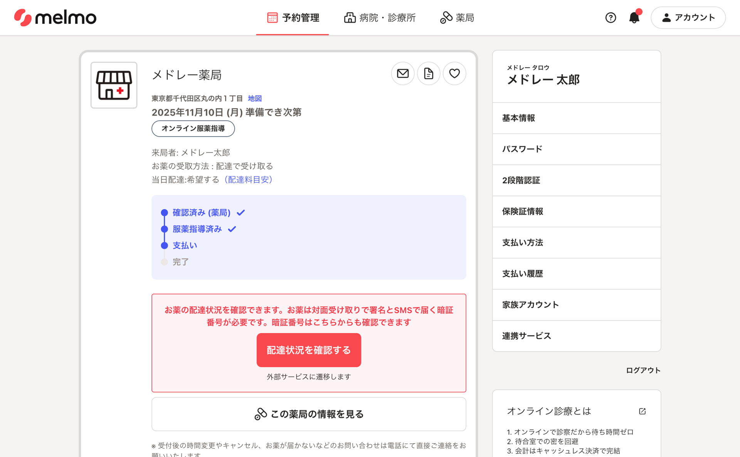
Task: Open the document icon button
Action: coord(429,73)
